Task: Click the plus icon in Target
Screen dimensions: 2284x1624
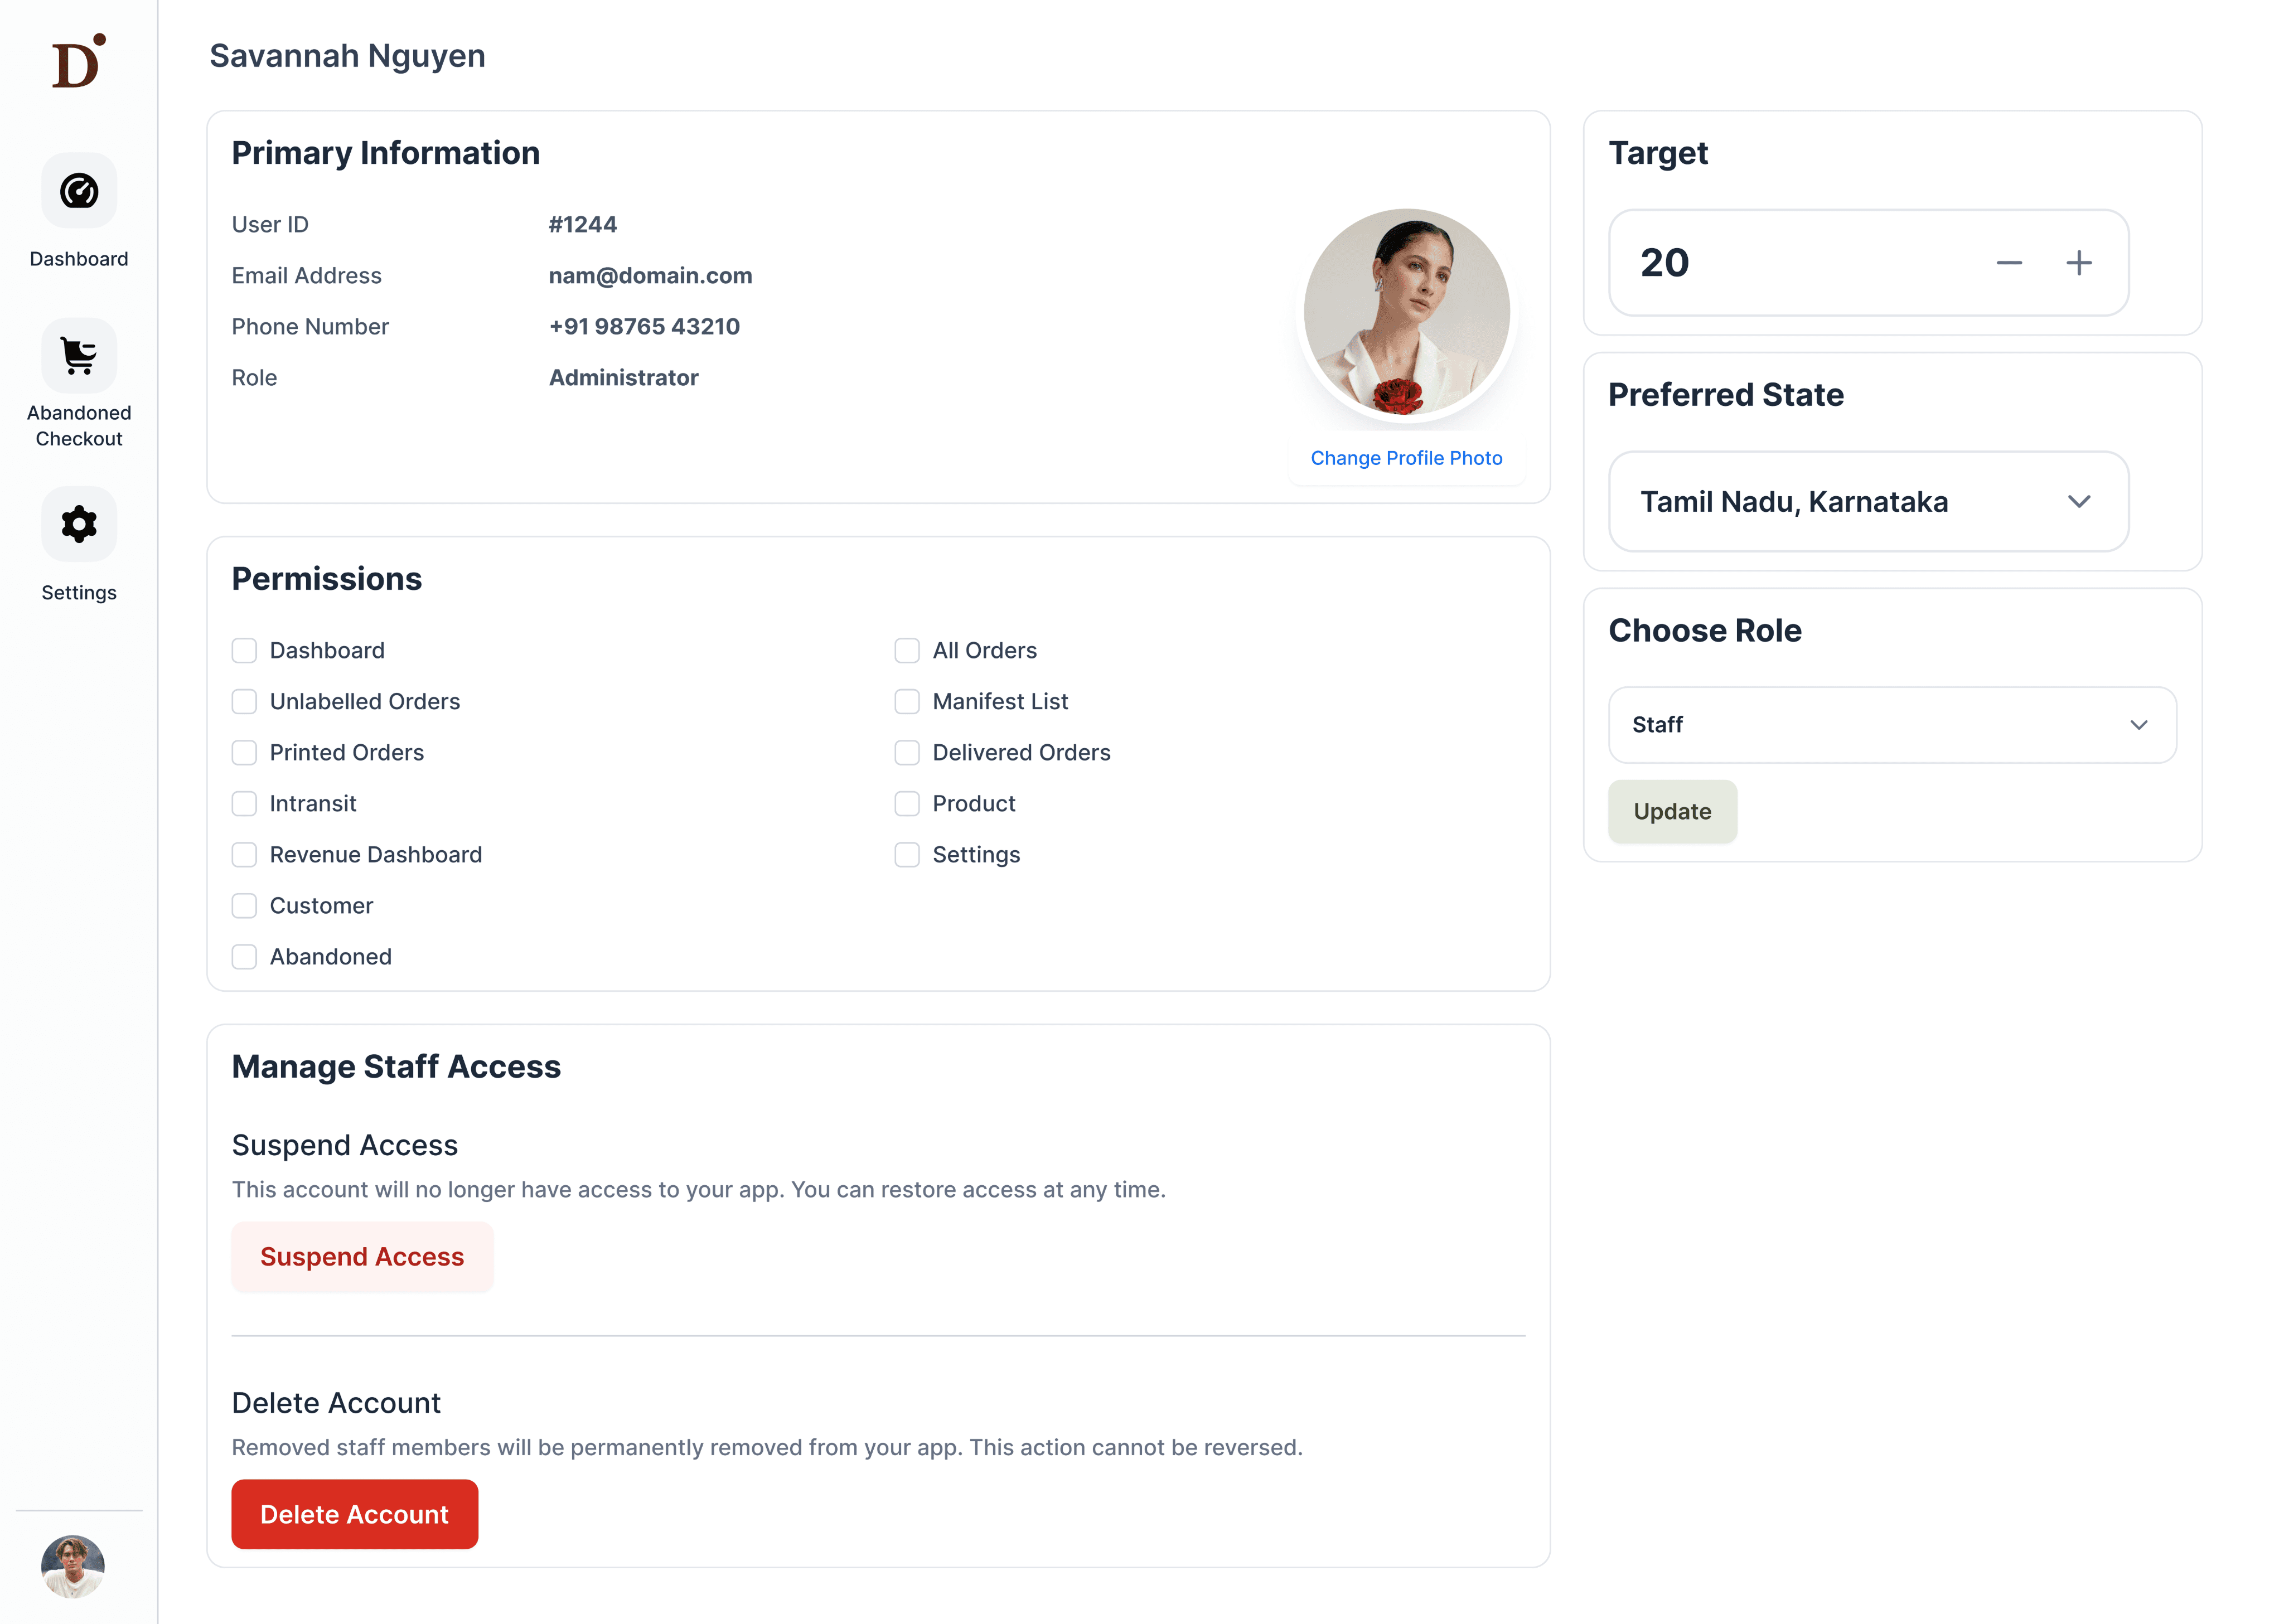Action: pyautogui.click(x=2079, y=263)
